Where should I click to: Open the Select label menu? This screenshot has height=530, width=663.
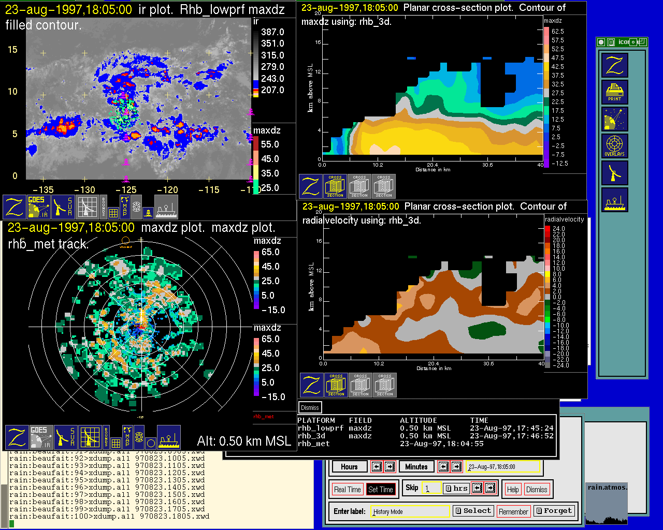click(x=473, y=511)
